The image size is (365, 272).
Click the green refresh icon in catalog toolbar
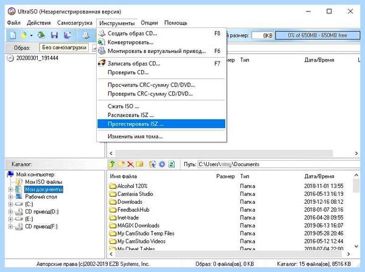tap(172, 164)
